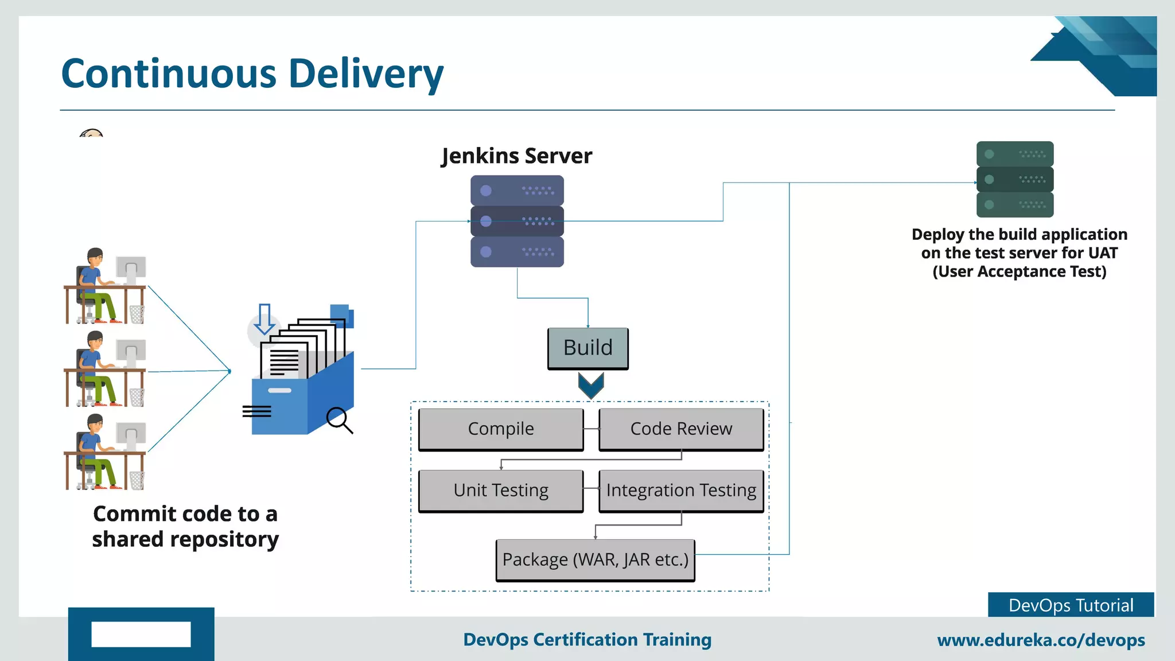This screenshot has height=661, width=1175.
Task: Select the Integration Testing step box
Action: [x=681, y=491]
